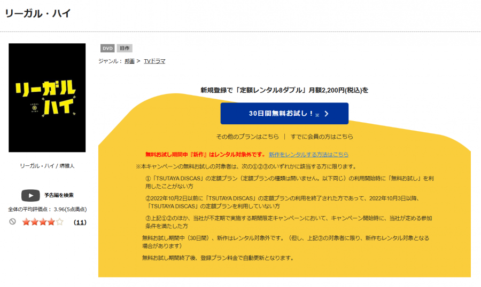481x287 pixels.
Task: Click the chevron arrow on the trial button
Action: coord(327,114)
